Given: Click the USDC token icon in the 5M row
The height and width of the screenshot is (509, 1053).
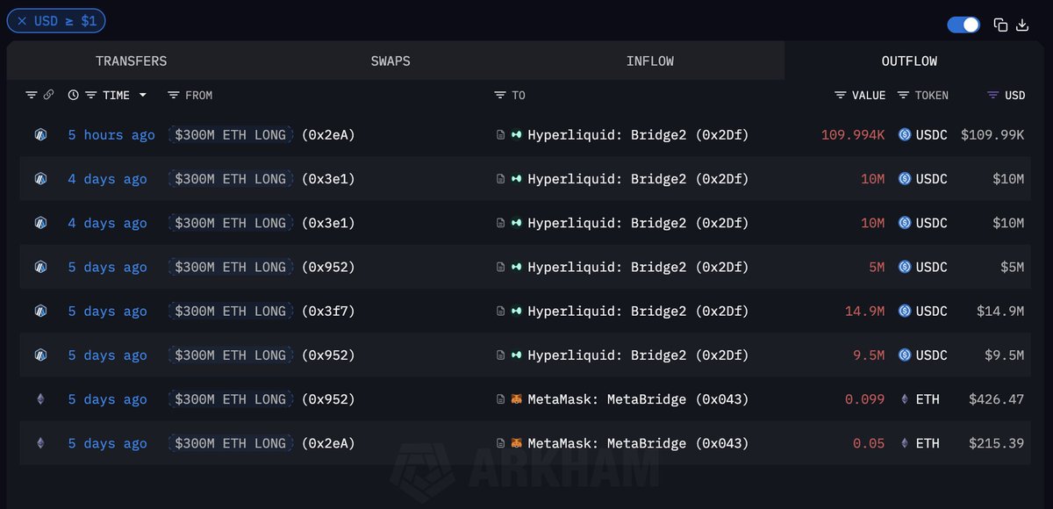Looking at the screenshot, I should click(x=905, y=267).
